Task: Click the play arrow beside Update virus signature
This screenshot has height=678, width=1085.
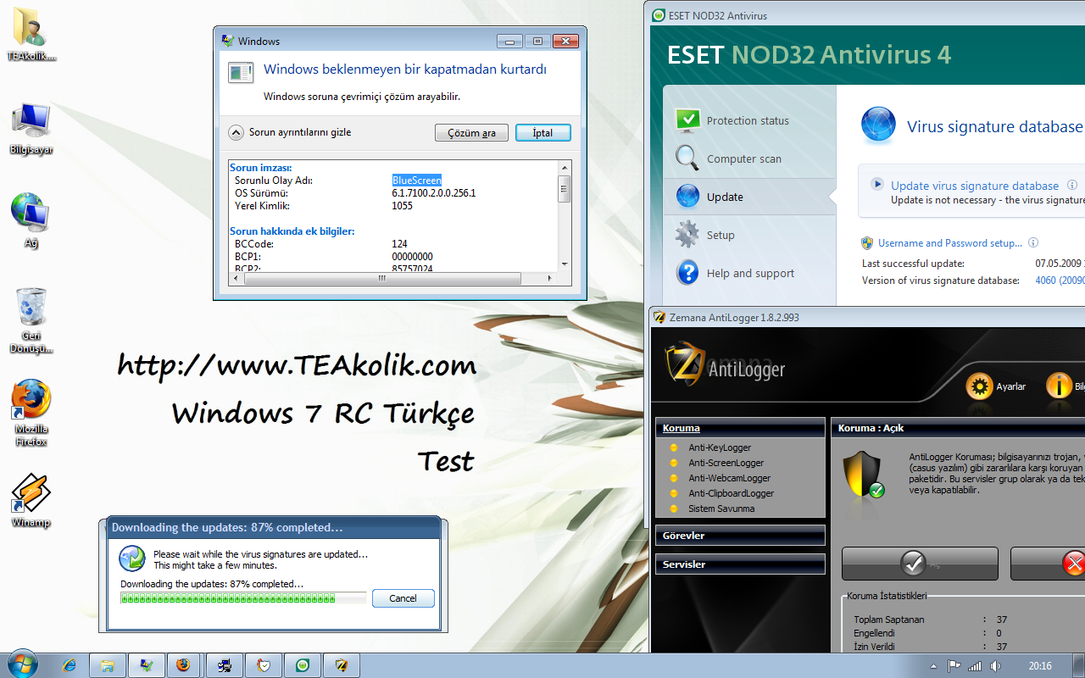Action: click(x=877, y=183)
